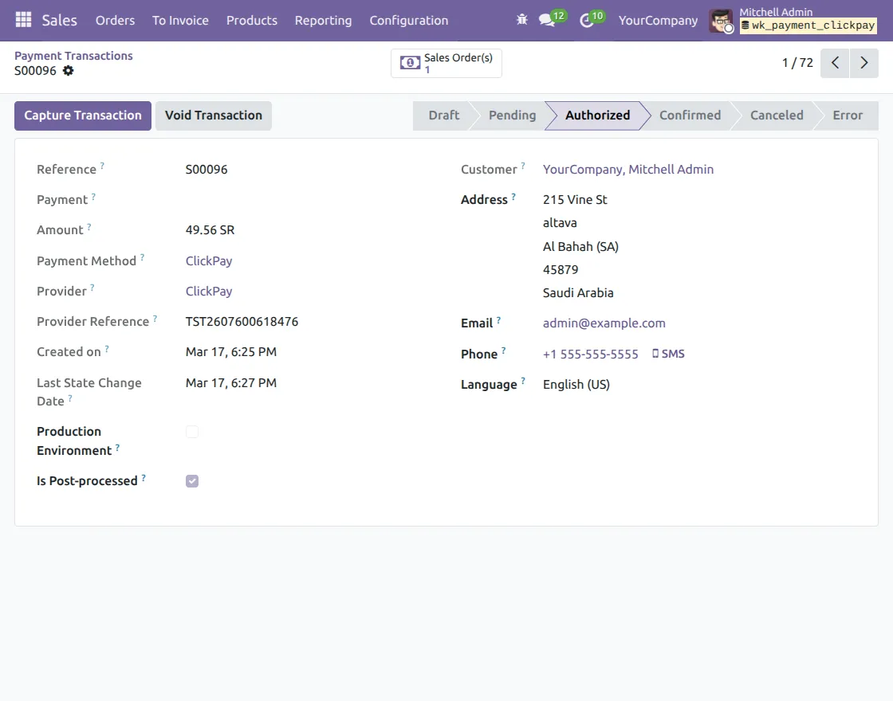The width and height of the screenshot is (893, 701).
Task: Show help tooltip for Production Environment
Action: click(x=117, y=447)
